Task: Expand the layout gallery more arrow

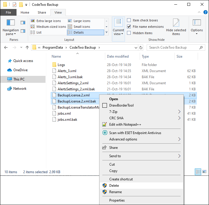Action: 106,32
